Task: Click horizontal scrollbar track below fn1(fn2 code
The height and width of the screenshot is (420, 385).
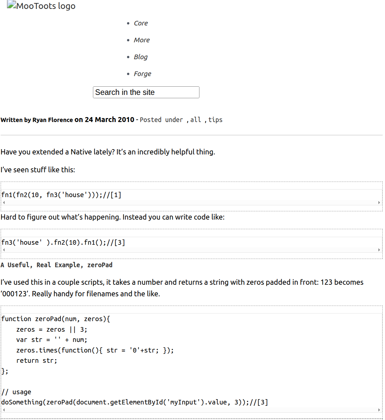Action: 191,203
